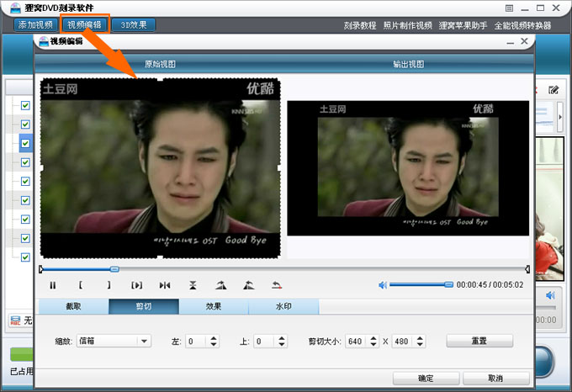Confirm edits with 确定 button

tap(426, 379)
